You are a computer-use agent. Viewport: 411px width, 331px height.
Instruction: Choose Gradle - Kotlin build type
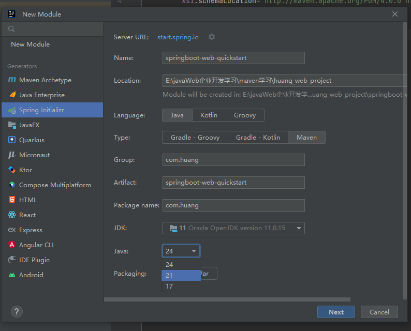258,138
